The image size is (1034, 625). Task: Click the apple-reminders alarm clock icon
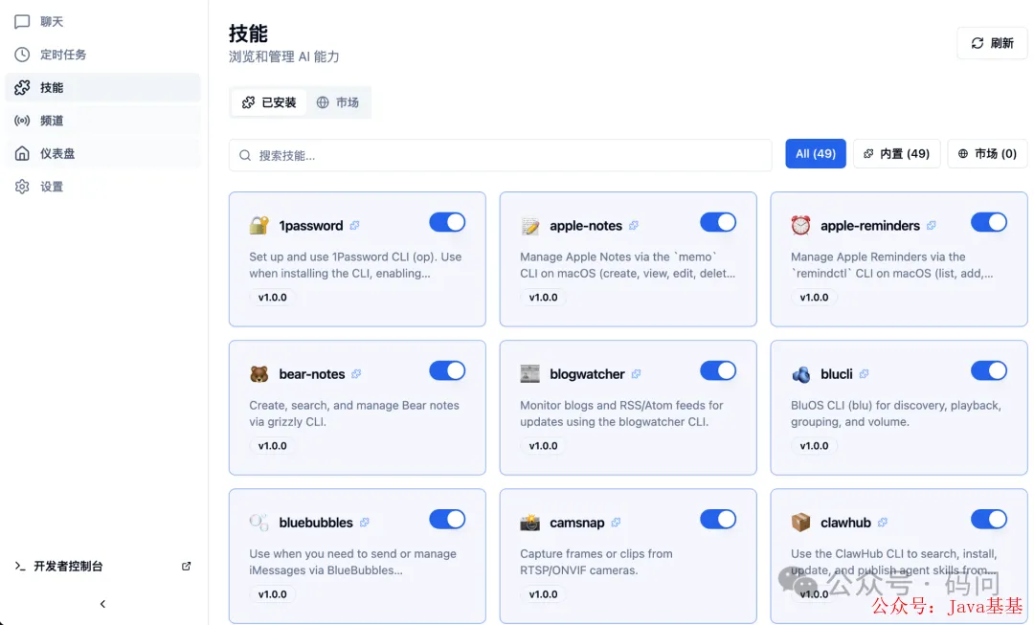(x=800, y=226)
